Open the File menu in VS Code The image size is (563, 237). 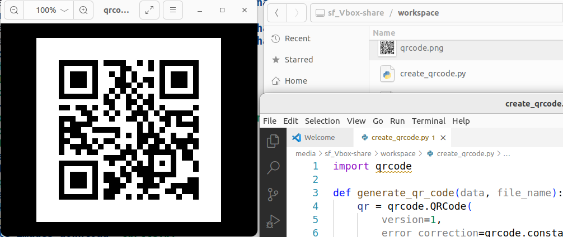coord(270,121)
